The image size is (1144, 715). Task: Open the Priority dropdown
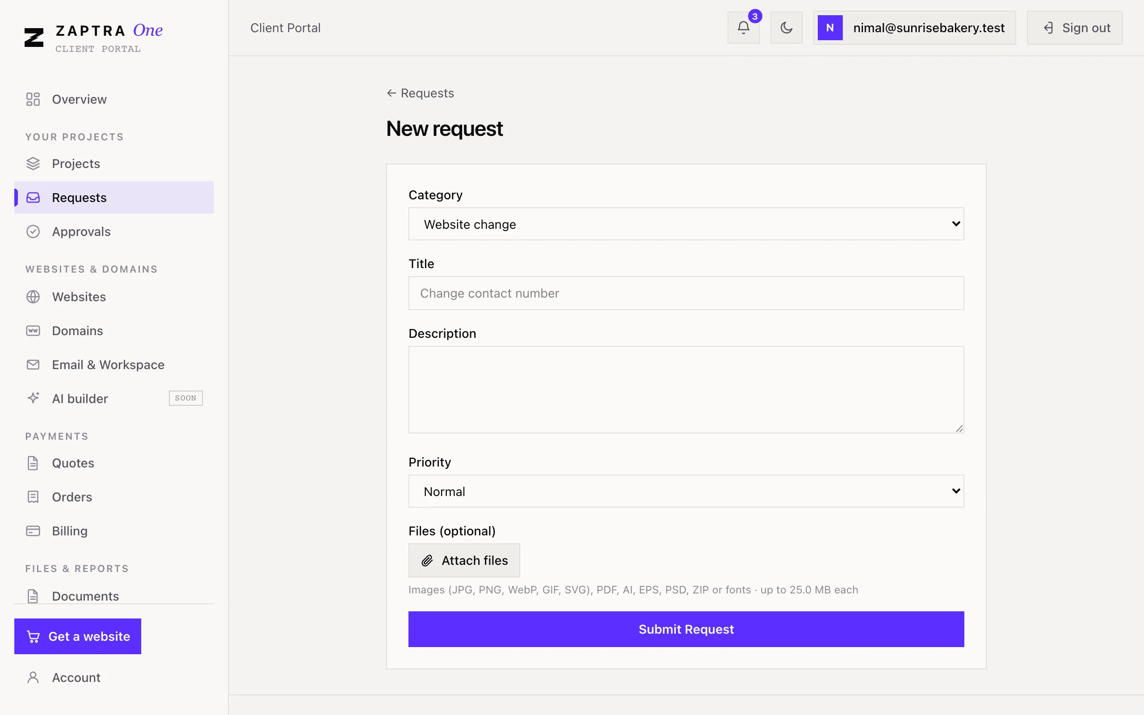coord(686,491)
